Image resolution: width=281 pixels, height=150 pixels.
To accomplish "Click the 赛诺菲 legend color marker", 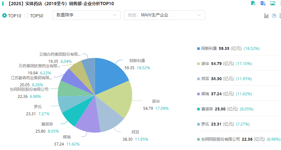I will pyautogui.click(x=198, y=109).
